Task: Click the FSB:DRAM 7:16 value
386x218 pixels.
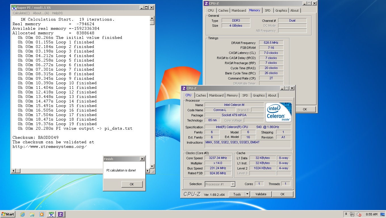Action: coord(271,48)
